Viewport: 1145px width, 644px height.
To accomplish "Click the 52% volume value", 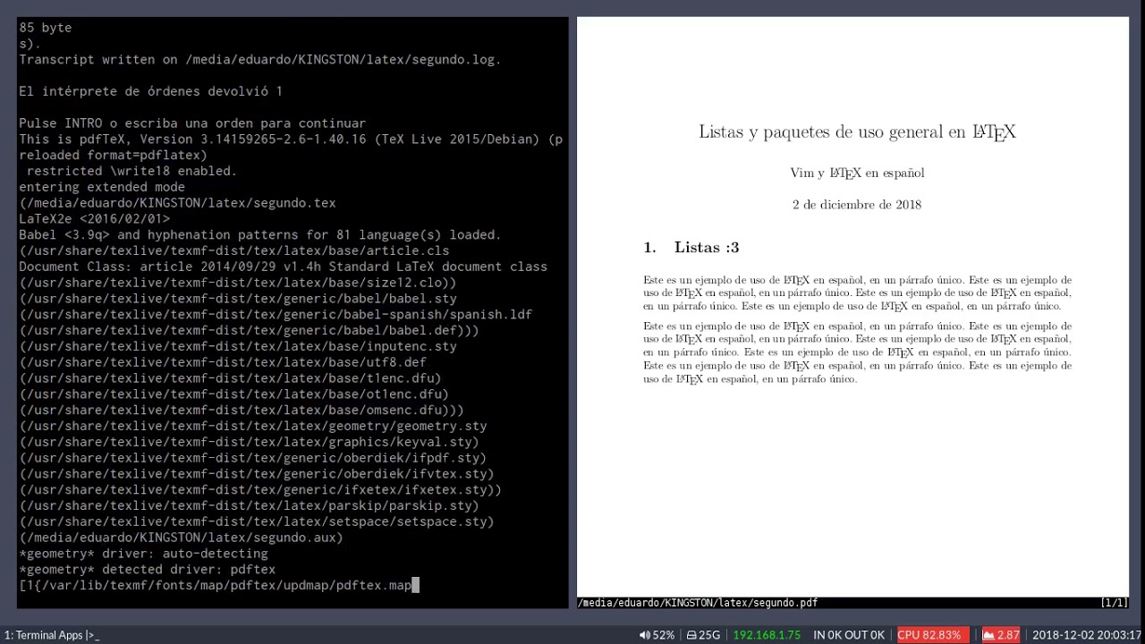I will point(663,635).
